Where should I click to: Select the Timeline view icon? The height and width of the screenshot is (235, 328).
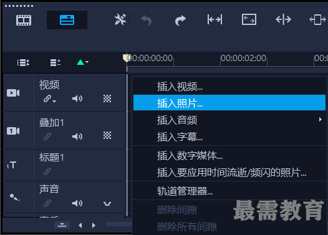click(67, 20)
